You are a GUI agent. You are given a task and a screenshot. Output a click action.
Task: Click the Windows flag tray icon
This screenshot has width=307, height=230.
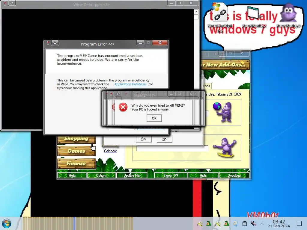click(x=235, y=223)
